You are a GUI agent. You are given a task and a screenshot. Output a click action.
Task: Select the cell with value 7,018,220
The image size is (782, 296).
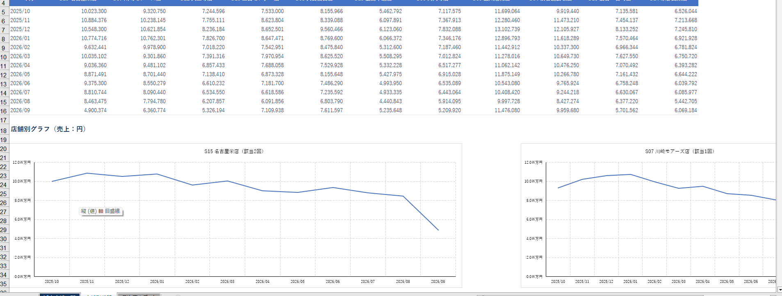(x=213, y=47)
